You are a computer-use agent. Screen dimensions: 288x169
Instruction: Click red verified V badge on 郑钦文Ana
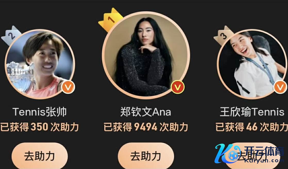[x=177, y=87]
